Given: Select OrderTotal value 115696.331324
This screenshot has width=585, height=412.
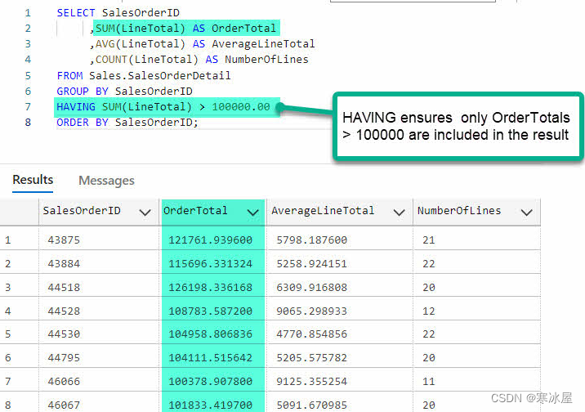Looking at the screenshot, I should point(211,264).
